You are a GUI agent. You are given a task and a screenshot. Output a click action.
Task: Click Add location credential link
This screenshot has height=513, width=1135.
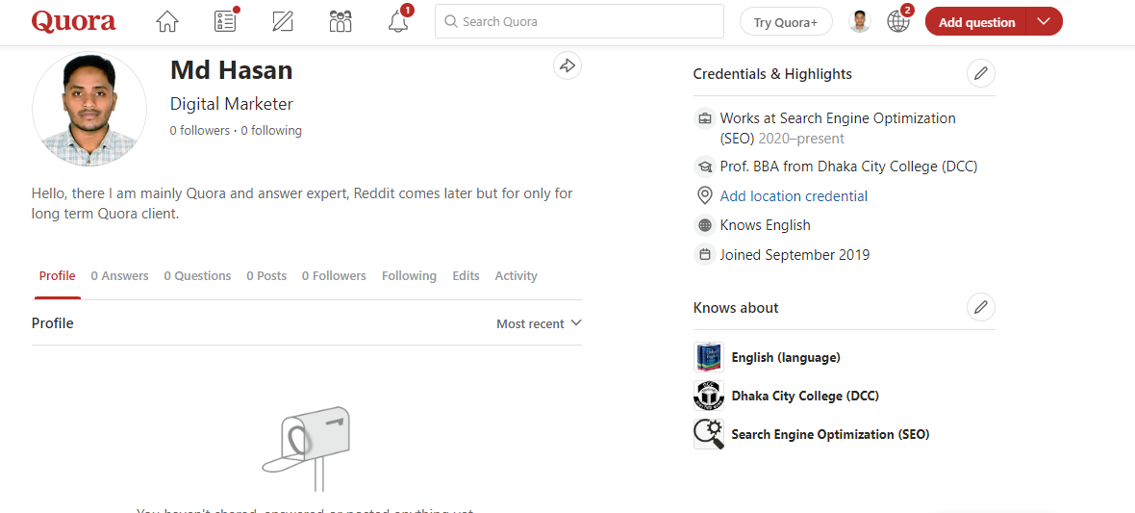coord(794,196)
